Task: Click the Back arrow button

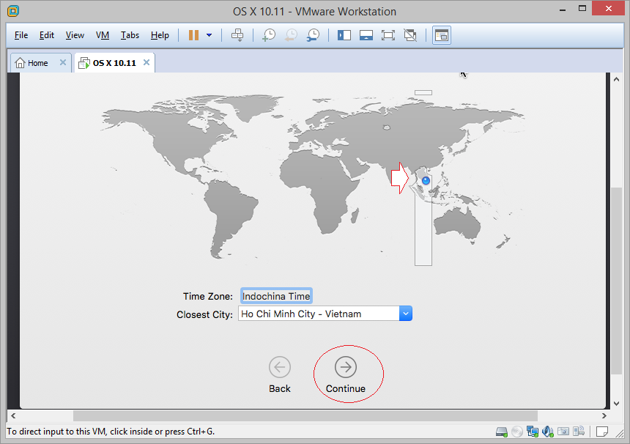Action: point(280,367)
